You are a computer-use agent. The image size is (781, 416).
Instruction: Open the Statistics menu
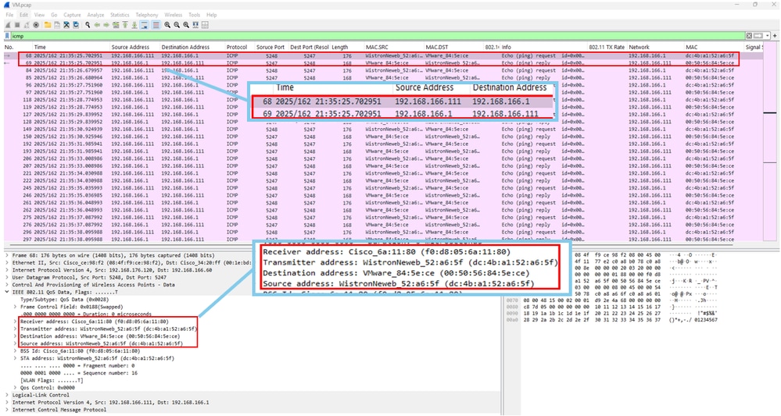click(120, 15)
